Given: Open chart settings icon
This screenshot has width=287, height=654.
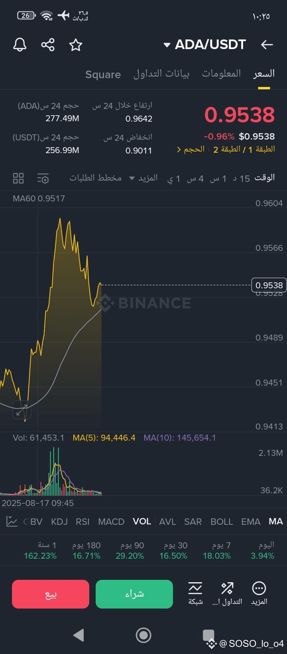Looking at the screenshot, I should (43, 178).
